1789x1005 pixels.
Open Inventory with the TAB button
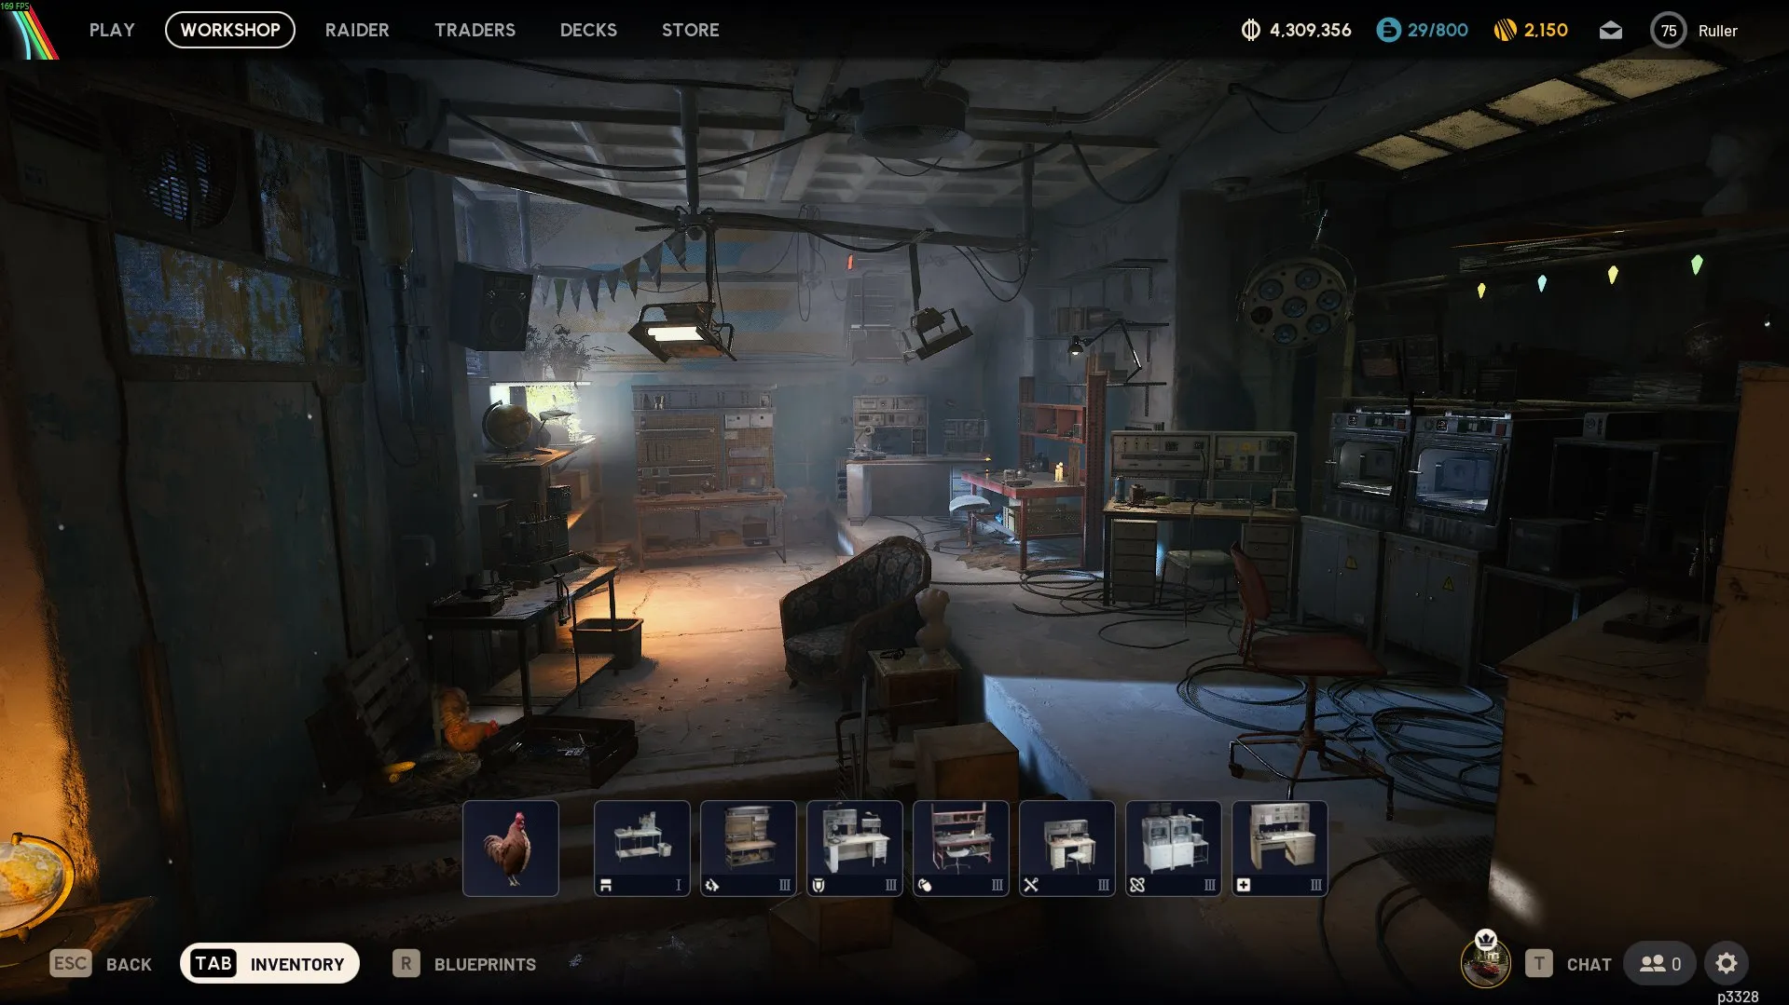click(269, 963)
